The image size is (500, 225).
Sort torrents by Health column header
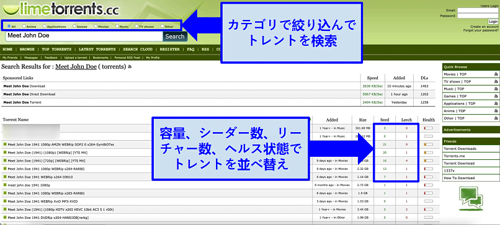pyautogui.click(x=429, y=120)
